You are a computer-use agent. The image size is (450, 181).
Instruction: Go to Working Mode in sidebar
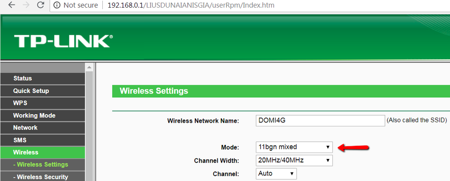[42, 116]
